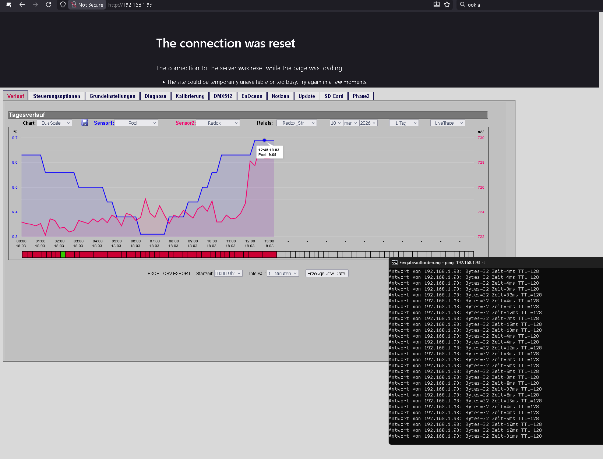Viewport: 603px width, 459px height.
Task: Open the Startzeit 00:00 Uhr dropdown
Action: [x=228, y=273]
